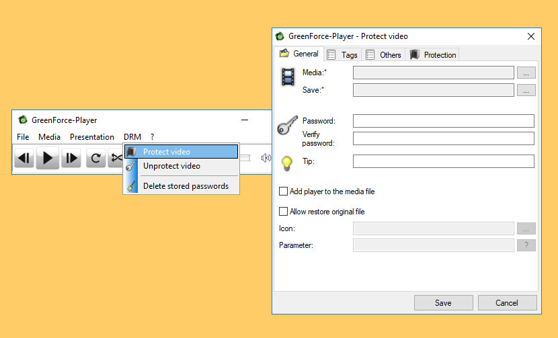Switch to the Others tab
The image size is (558, 338).
pyautogui.click(x=383, y=55)
